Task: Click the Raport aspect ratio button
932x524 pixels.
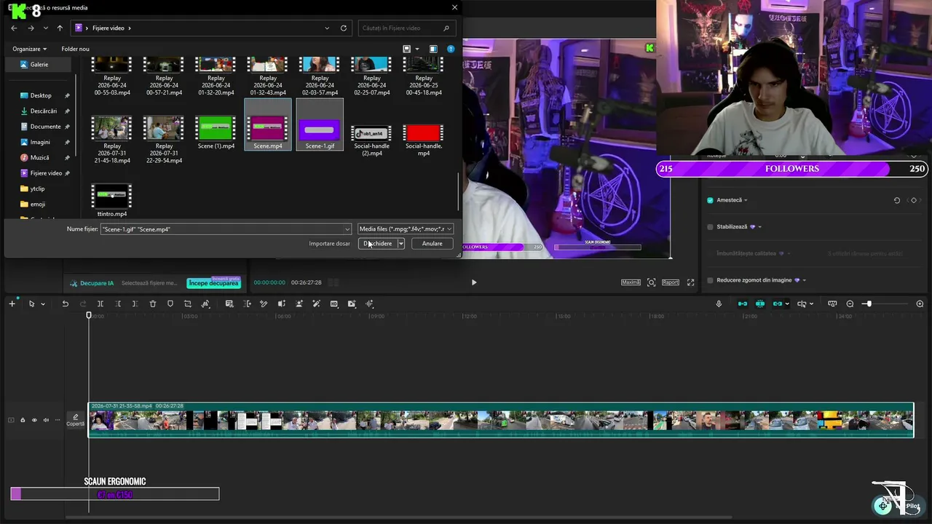Action: point(670,282)
